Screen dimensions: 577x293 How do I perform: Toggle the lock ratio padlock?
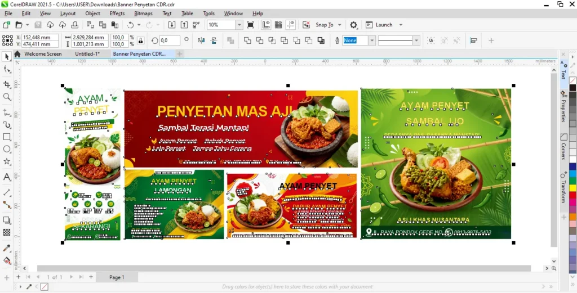[140, 40]
